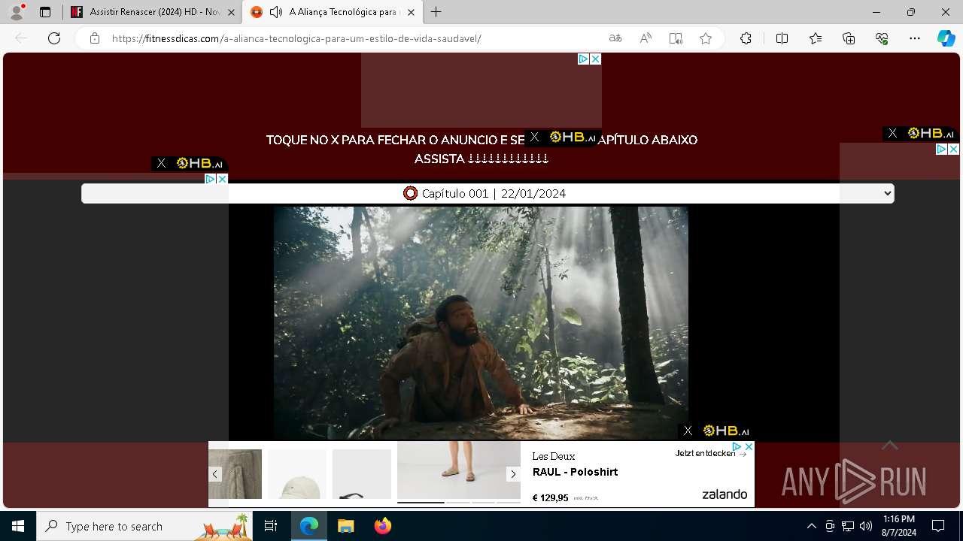Close the left HB.ai ad overlay
Image resolution: width=963 pixels, height=541 pixels.
pos(161,163)
